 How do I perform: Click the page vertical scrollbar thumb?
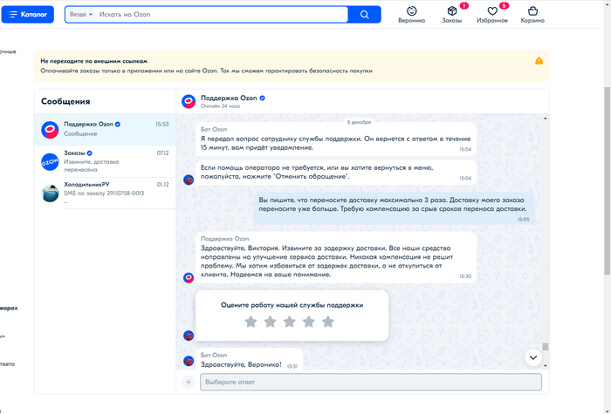[608, 181]
